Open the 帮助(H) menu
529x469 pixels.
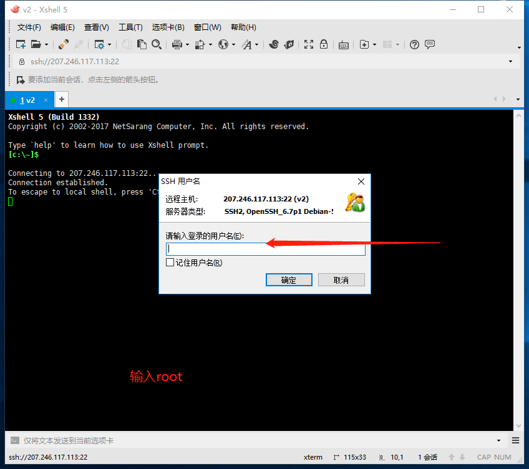click(x=243, y=27)
